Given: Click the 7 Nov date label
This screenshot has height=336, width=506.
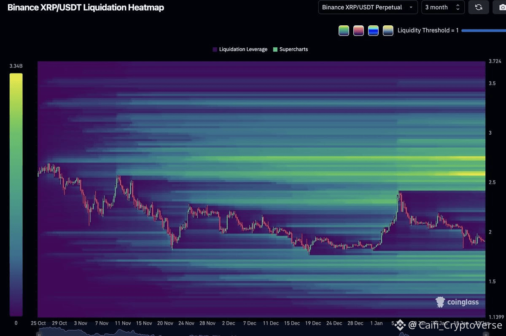Looking at the screenshot, I should (x=102, y=323).
